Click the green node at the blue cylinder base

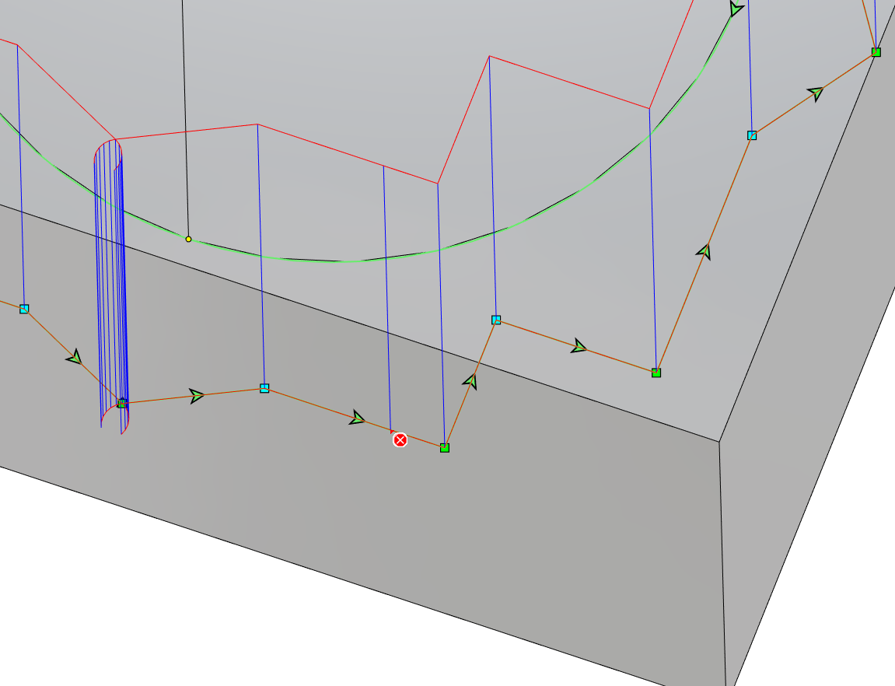(x=121, y=403)
